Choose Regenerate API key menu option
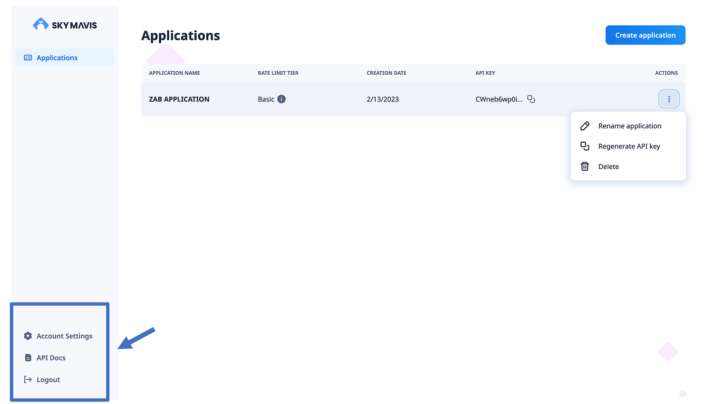Image resolution: width=720 pixels, height=404 pixels. [x=628, y=146]
